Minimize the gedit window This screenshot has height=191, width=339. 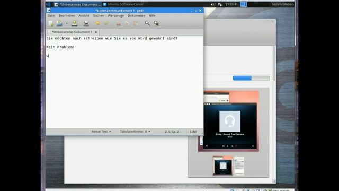[x=192, y=11]
